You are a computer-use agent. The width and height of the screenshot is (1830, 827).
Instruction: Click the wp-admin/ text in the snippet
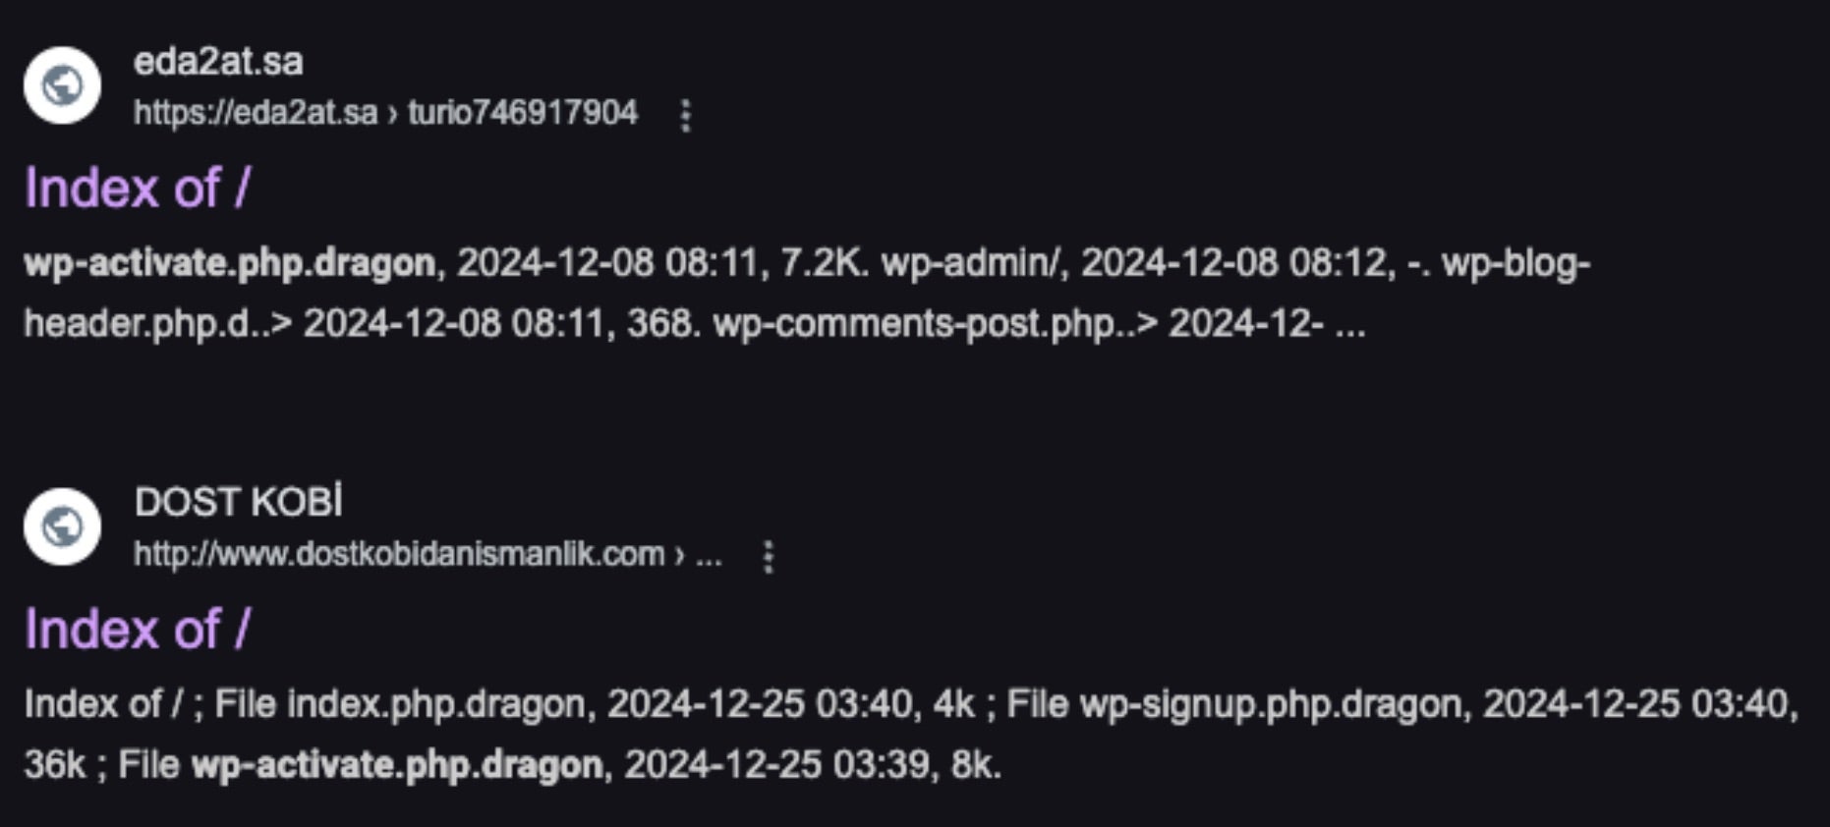point(971,263)
